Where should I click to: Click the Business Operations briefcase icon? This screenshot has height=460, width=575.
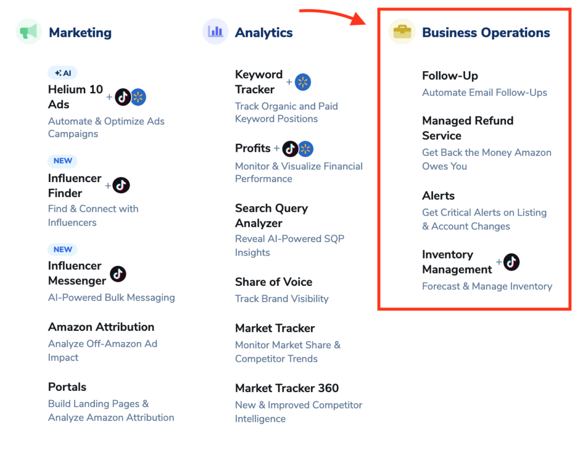point(402,32)
